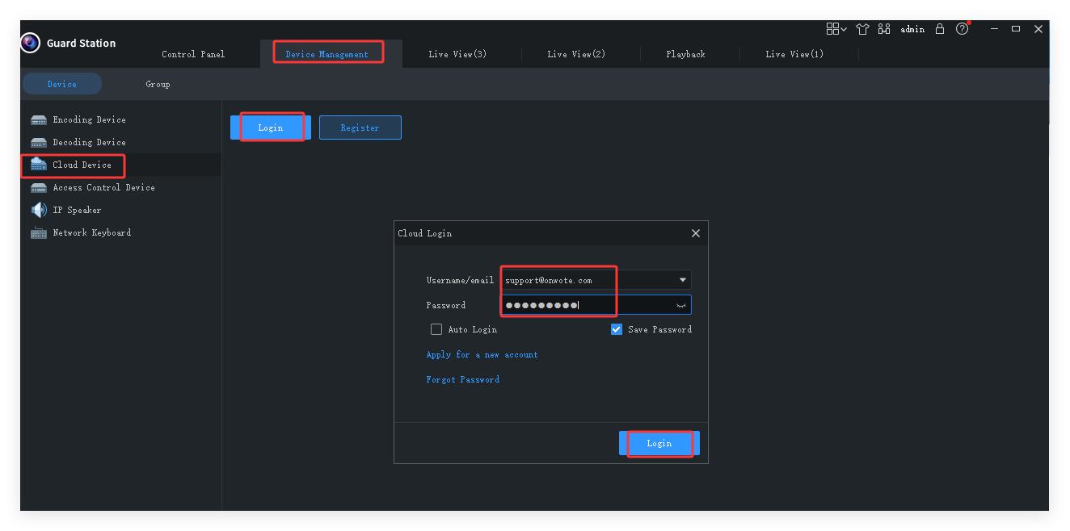Select Encoding Device in the sidebar
This screenshot has height=531, width=1070.
[89, 119]
